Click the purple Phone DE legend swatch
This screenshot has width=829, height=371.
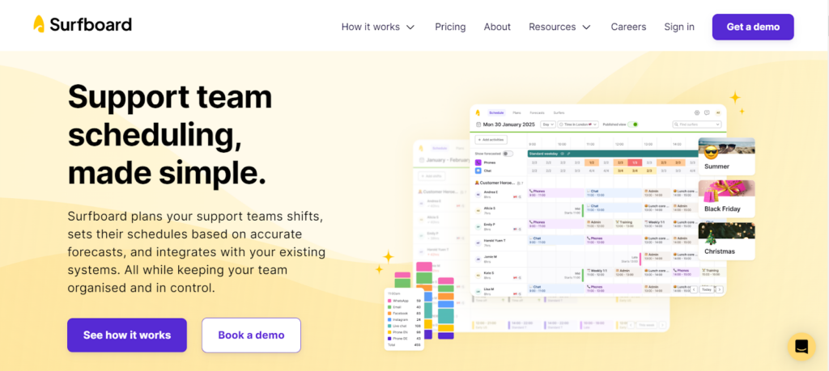pyautogui.click(x=389, y=339)
